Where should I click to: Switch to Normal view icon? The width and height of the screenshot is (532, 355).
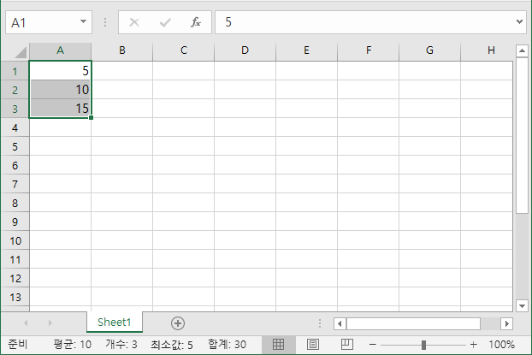coord(278,345)
